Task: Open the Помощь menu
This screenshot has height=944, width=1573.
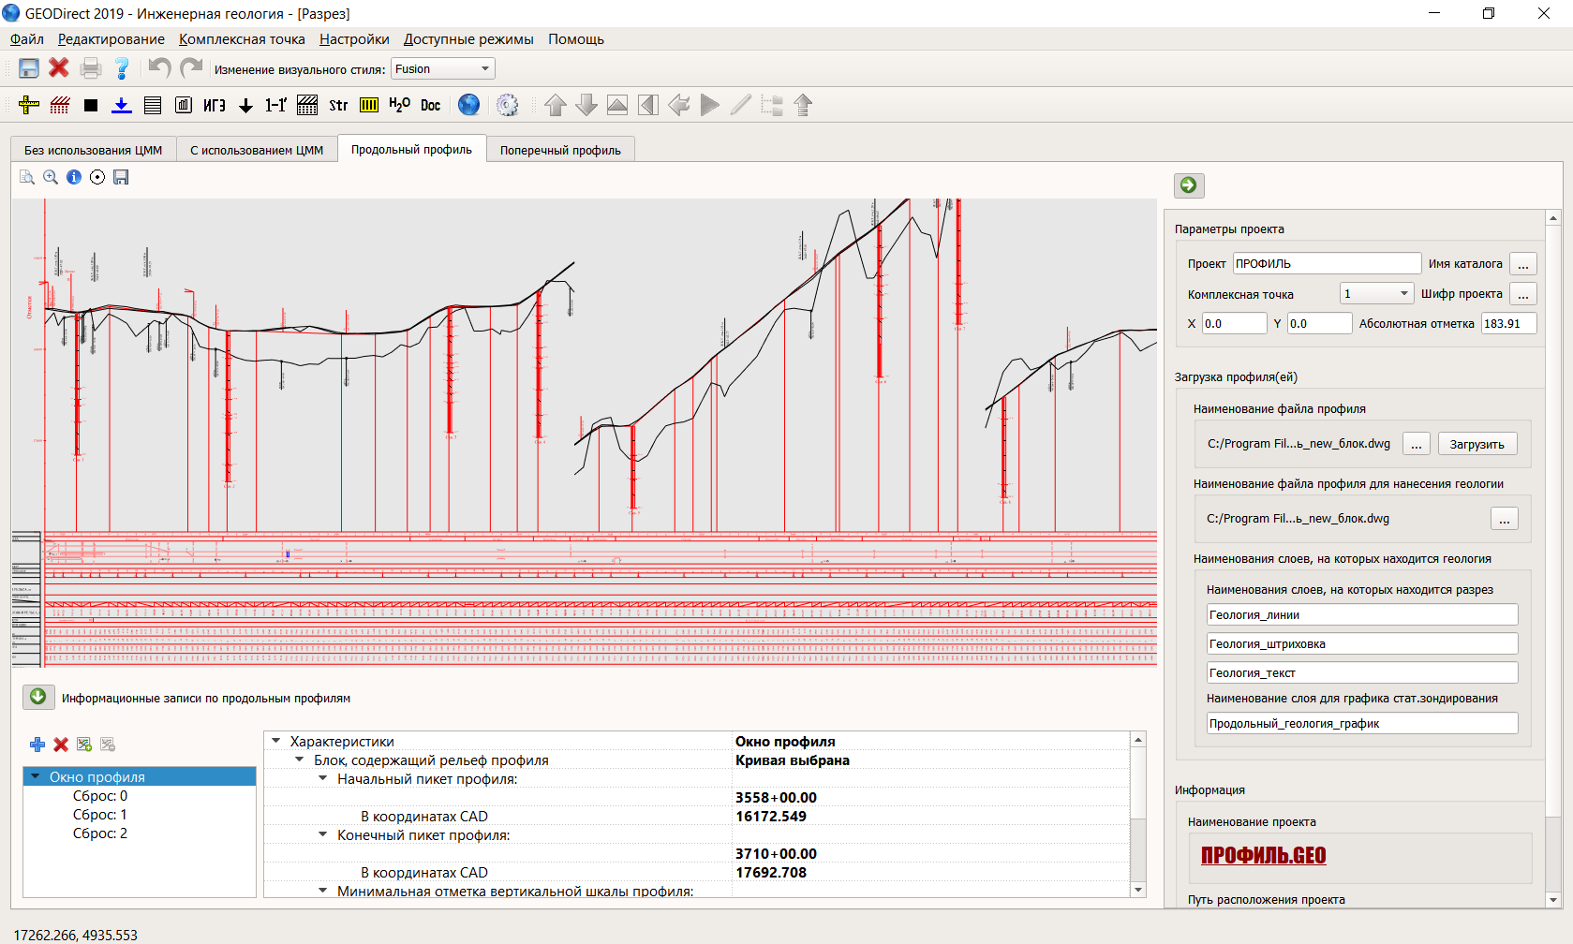Action: pyautogui.click(x=576, y=39)
